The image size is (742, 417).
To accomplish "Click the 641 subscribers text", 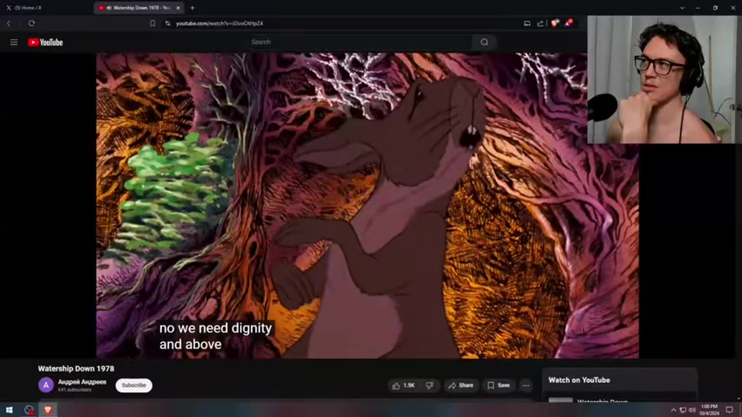I will point(74,390).
